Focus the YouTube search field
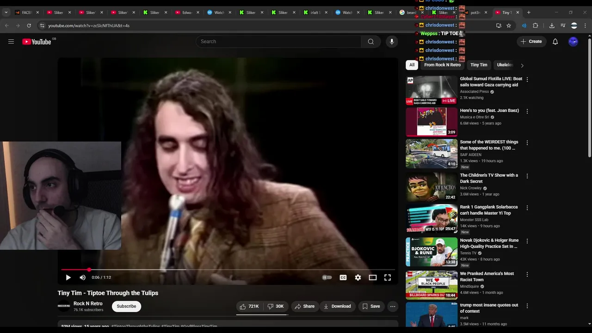 click(278, 42)
